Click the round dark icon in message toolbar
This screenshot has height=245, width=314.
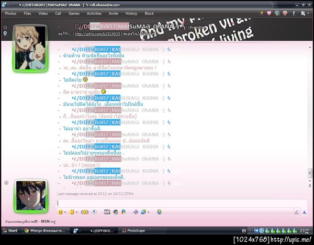pyautogui.click(x=115, y=212)
